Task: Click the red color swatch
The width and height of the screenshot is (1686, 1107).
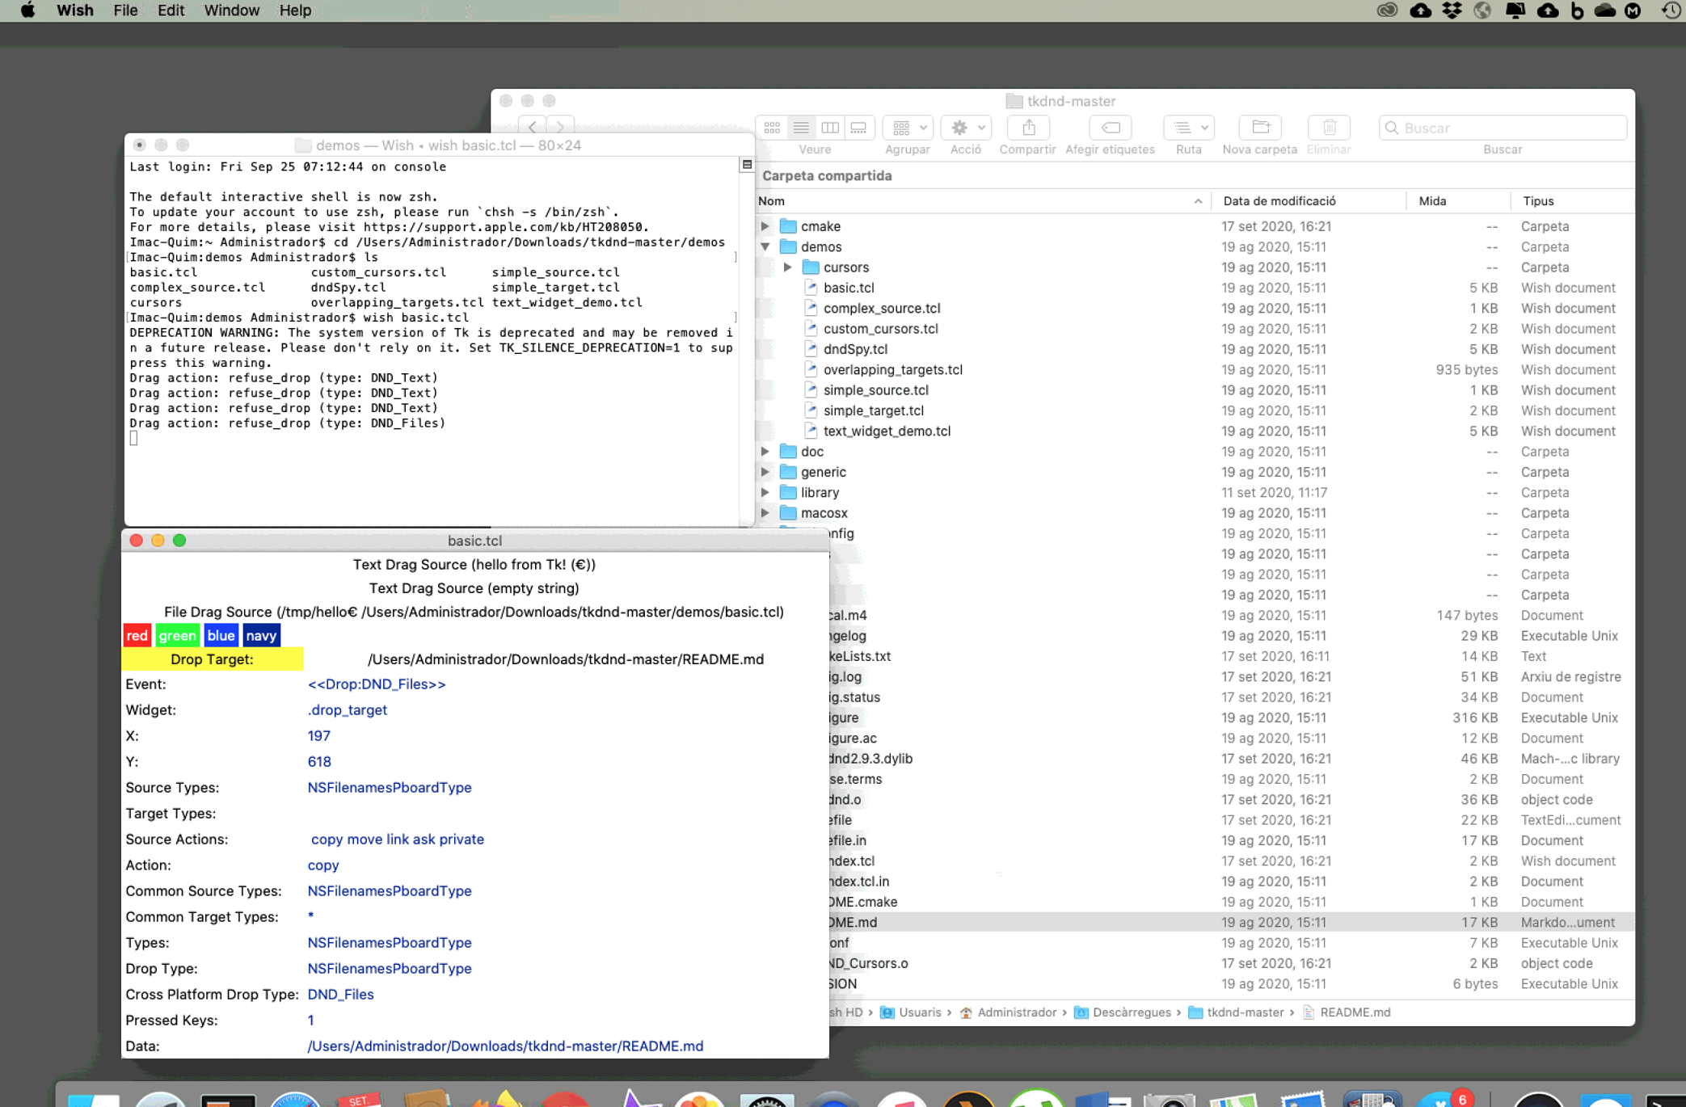Action: [137, 635]
